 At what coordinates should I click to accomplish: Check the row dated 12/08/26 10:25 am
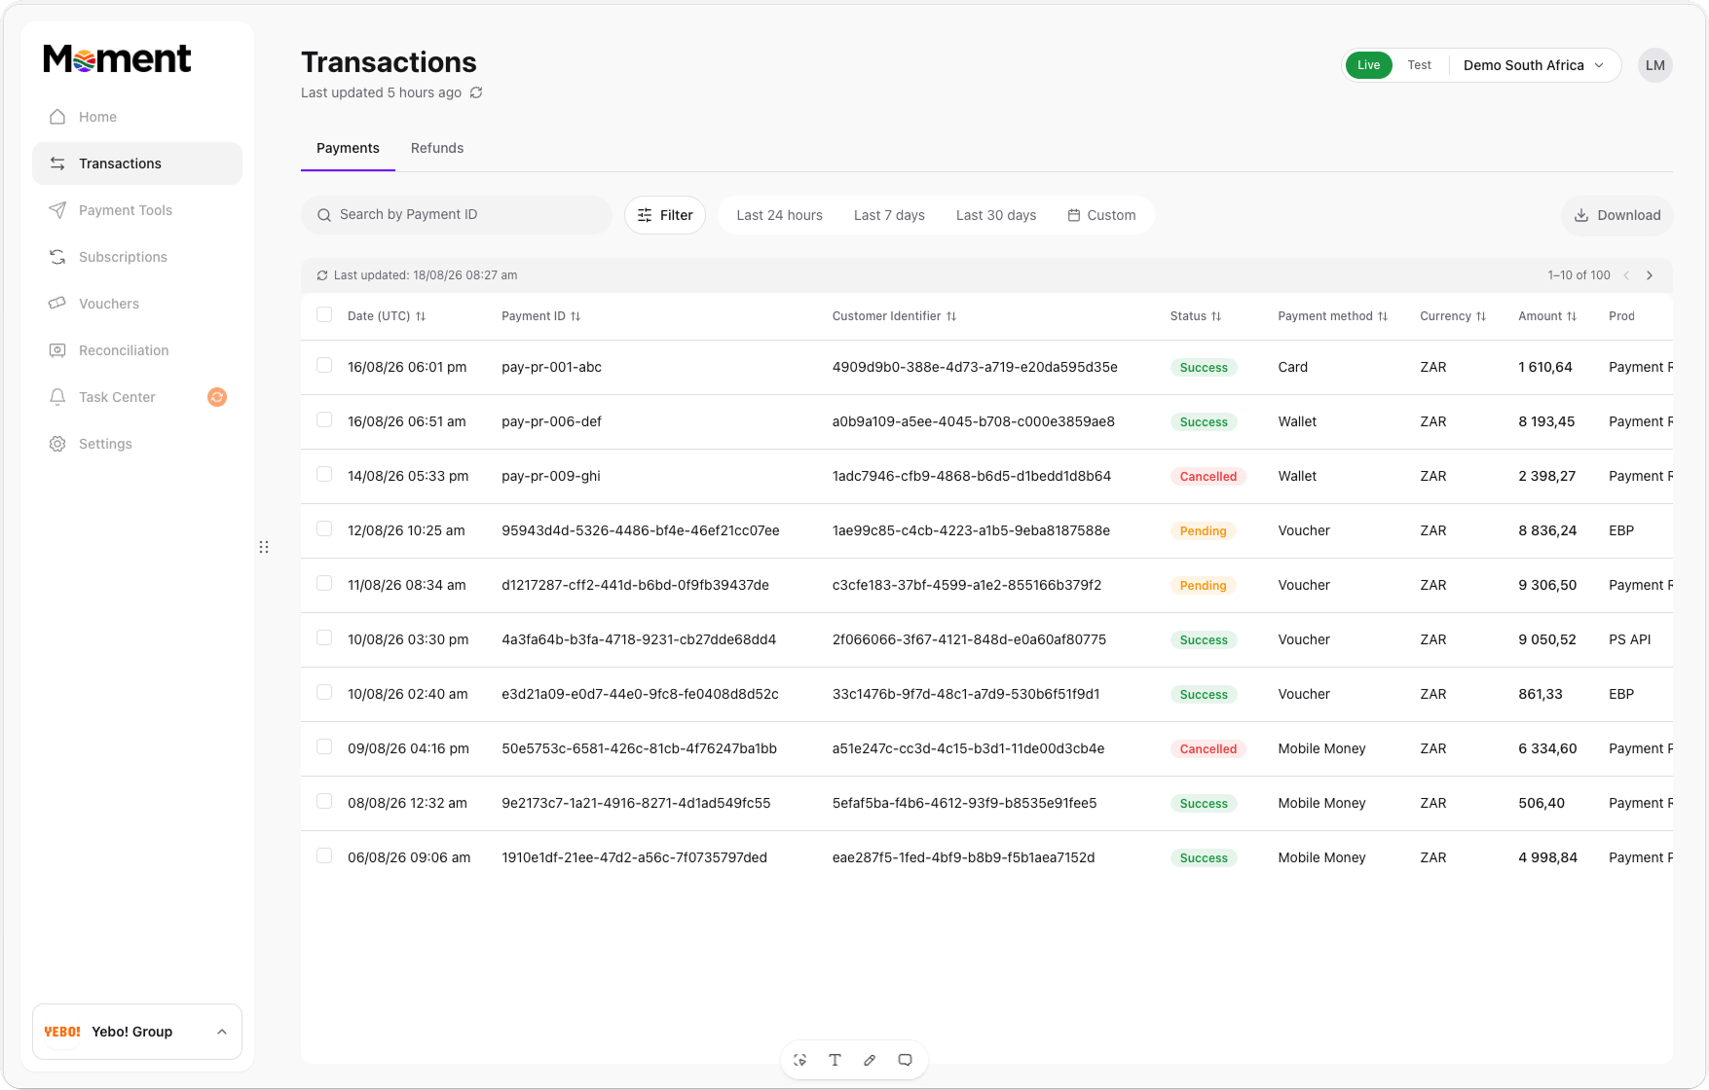[x=324, y=528]
